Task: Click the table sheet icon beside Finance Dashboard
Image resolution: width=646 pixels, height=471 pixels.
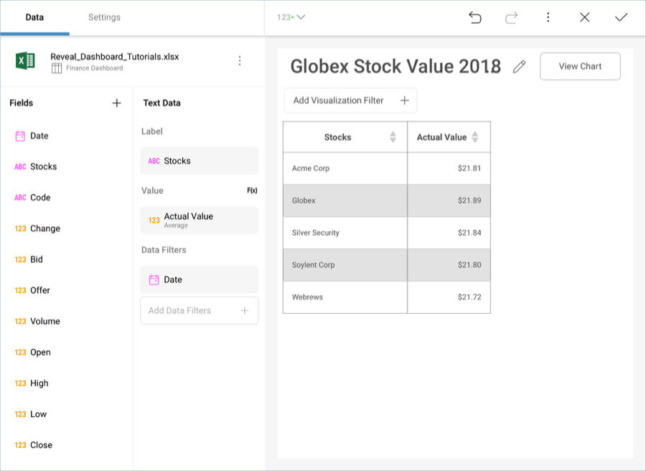Action: (57, 68)
